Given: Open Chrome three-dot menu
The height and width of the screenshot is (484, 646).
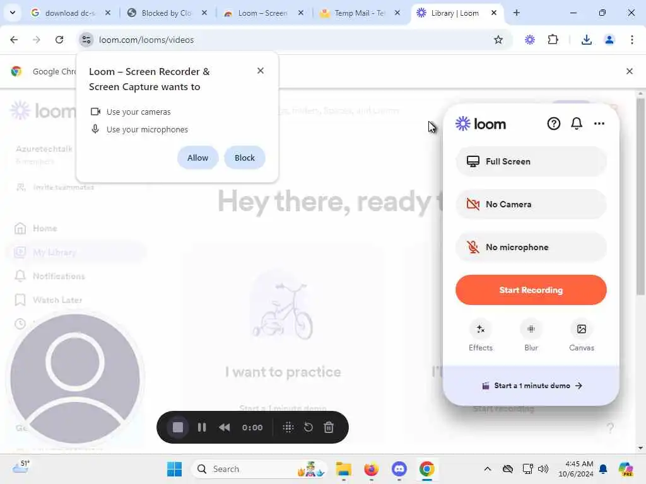Looking at the screenshot, I should [x=632, y=40].
